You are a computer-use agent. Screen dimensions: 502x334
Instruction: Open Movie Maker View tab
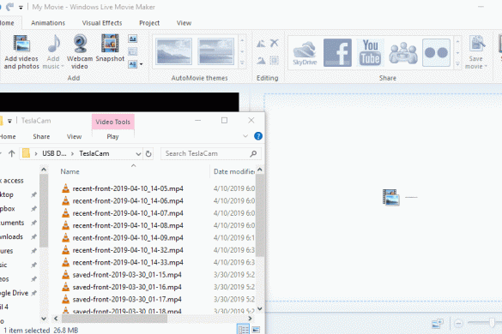tap(184, 23)
